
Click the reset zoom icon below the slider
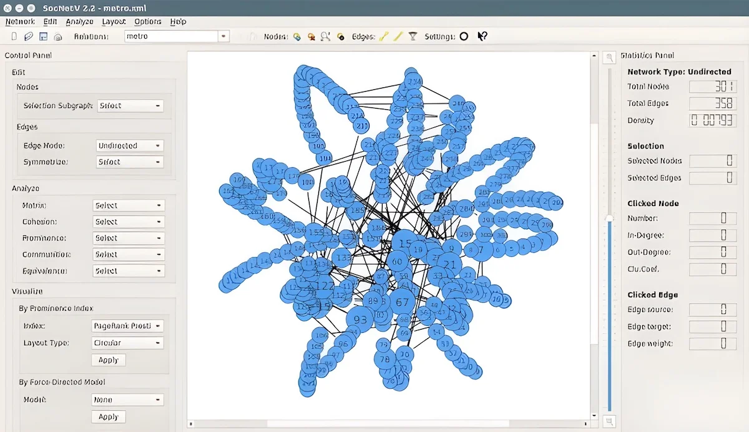[x=609, y=421]
